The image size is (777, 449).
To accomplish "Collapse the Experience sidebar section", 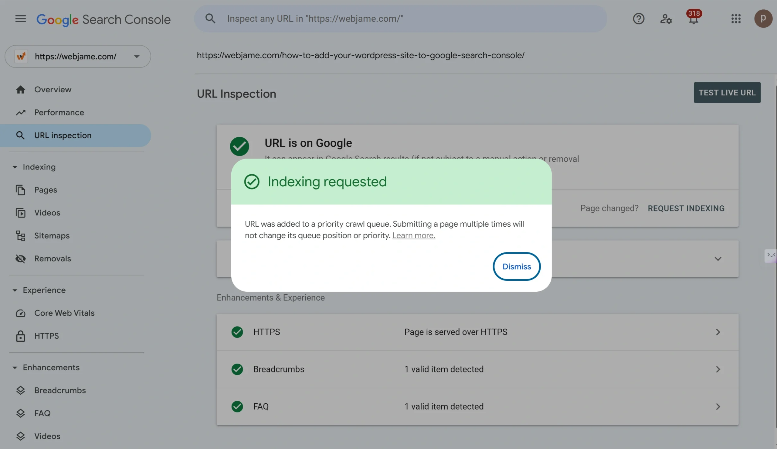I will tap(15, 290).
